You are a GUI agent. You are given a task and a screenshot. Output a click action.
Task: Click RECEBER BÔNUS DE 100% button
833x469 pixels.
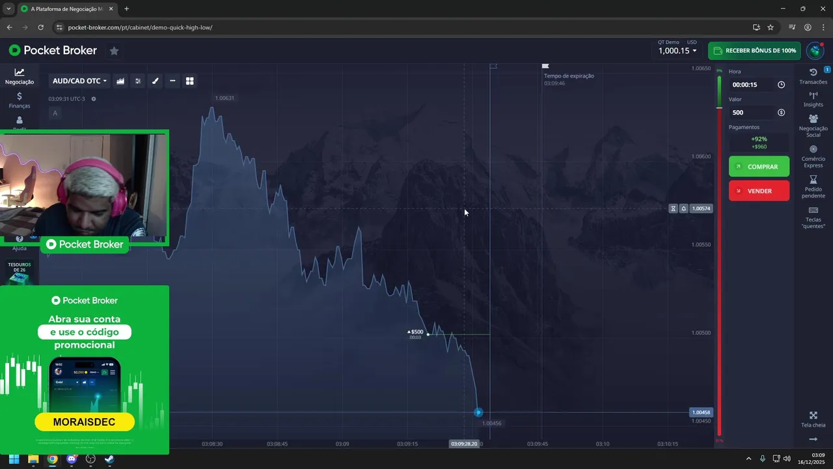coord(754,51)
